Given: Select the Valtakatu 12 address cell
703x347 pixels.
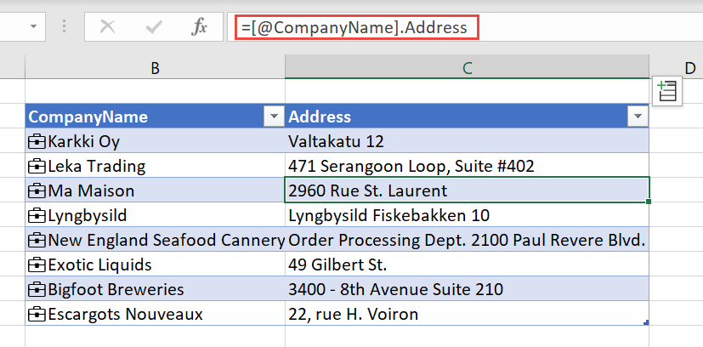Looking at the screenshot, I should (467, 141).
